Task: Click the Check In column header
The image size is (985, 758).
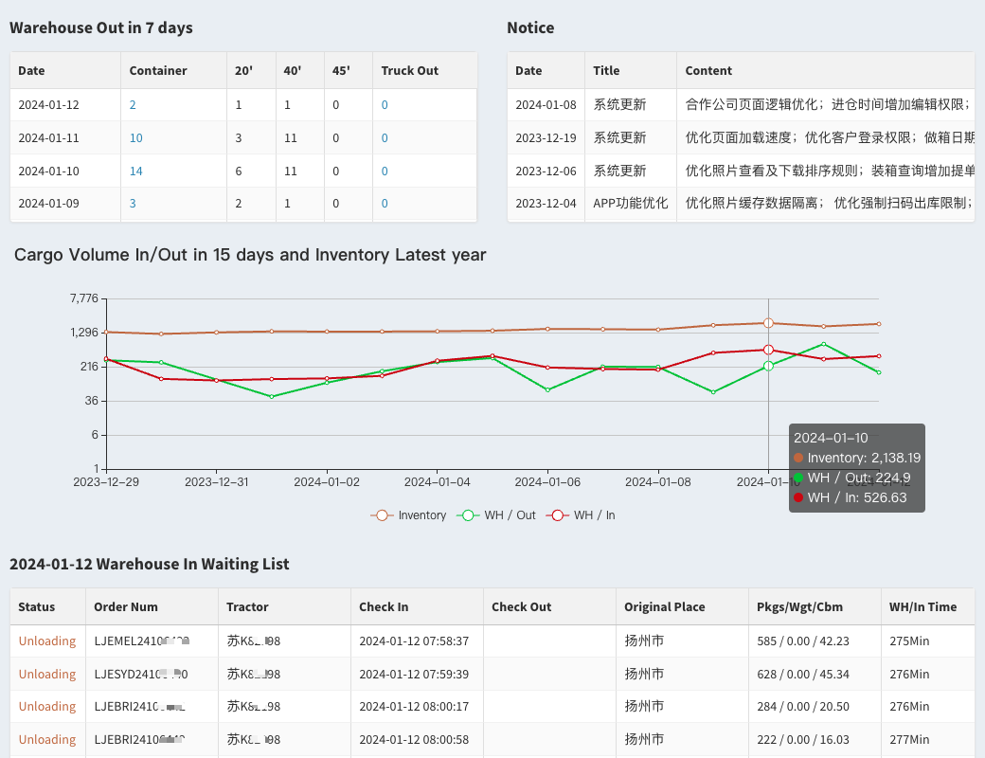Action: (x=384, y=606)
